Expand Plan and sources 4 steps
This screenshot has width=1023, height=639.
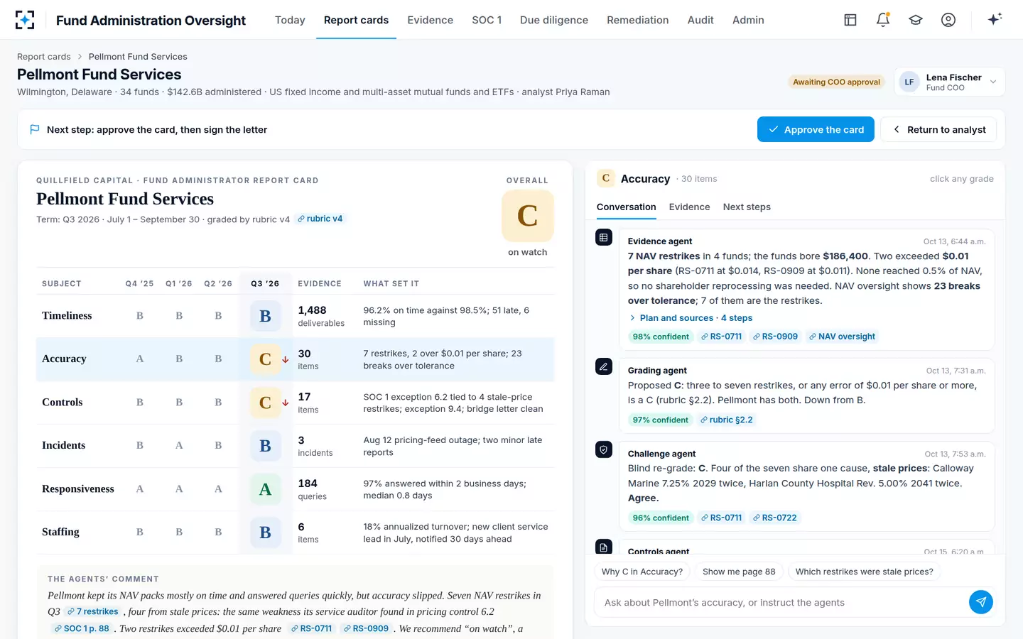click(691, 318)
